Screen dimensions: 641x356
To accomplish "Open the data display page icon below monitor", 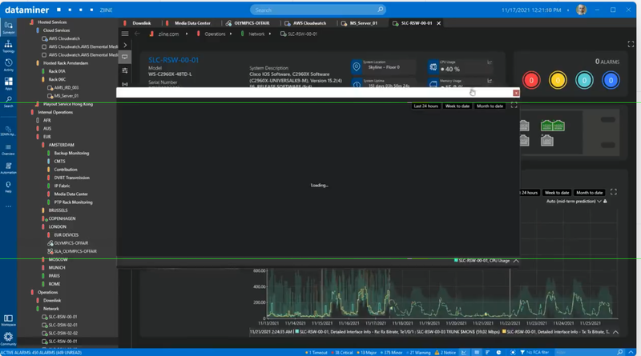I will pos(125,70).
